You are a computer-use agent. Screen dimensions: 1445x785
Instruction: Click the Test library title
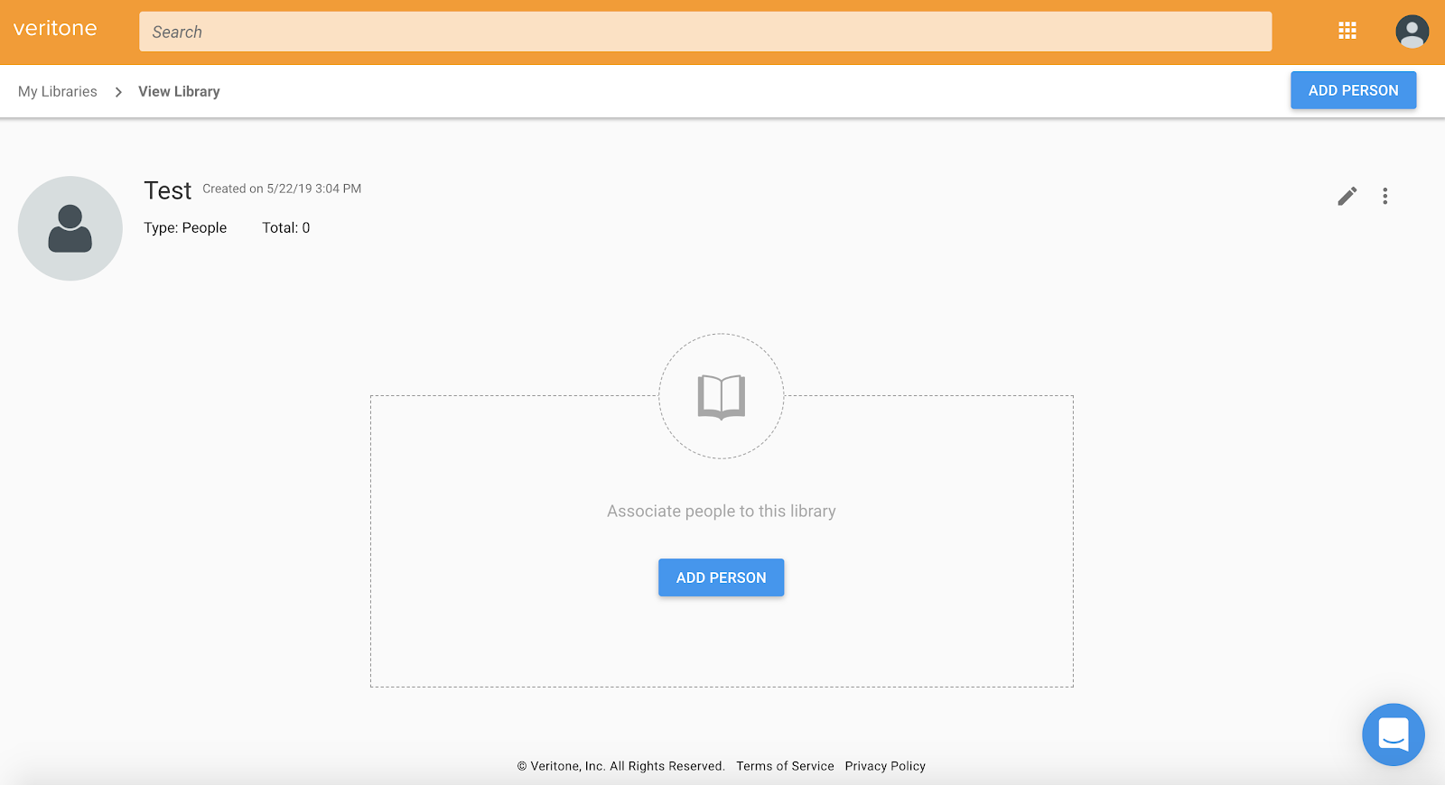click(168, 190)
